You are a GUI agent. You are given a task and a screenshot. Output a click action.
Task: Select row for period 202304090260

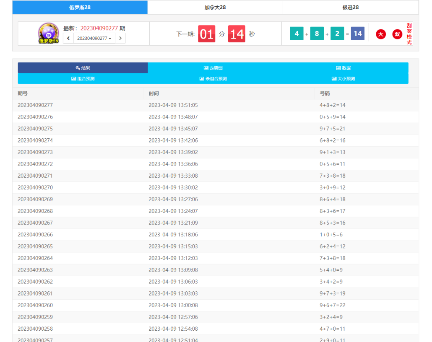[x=216, y=305]
